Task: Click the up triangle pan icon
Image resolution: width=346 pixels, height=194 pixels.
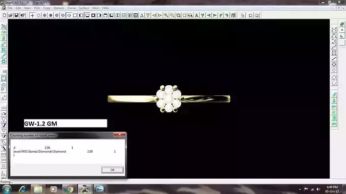Action: (142, 15)
